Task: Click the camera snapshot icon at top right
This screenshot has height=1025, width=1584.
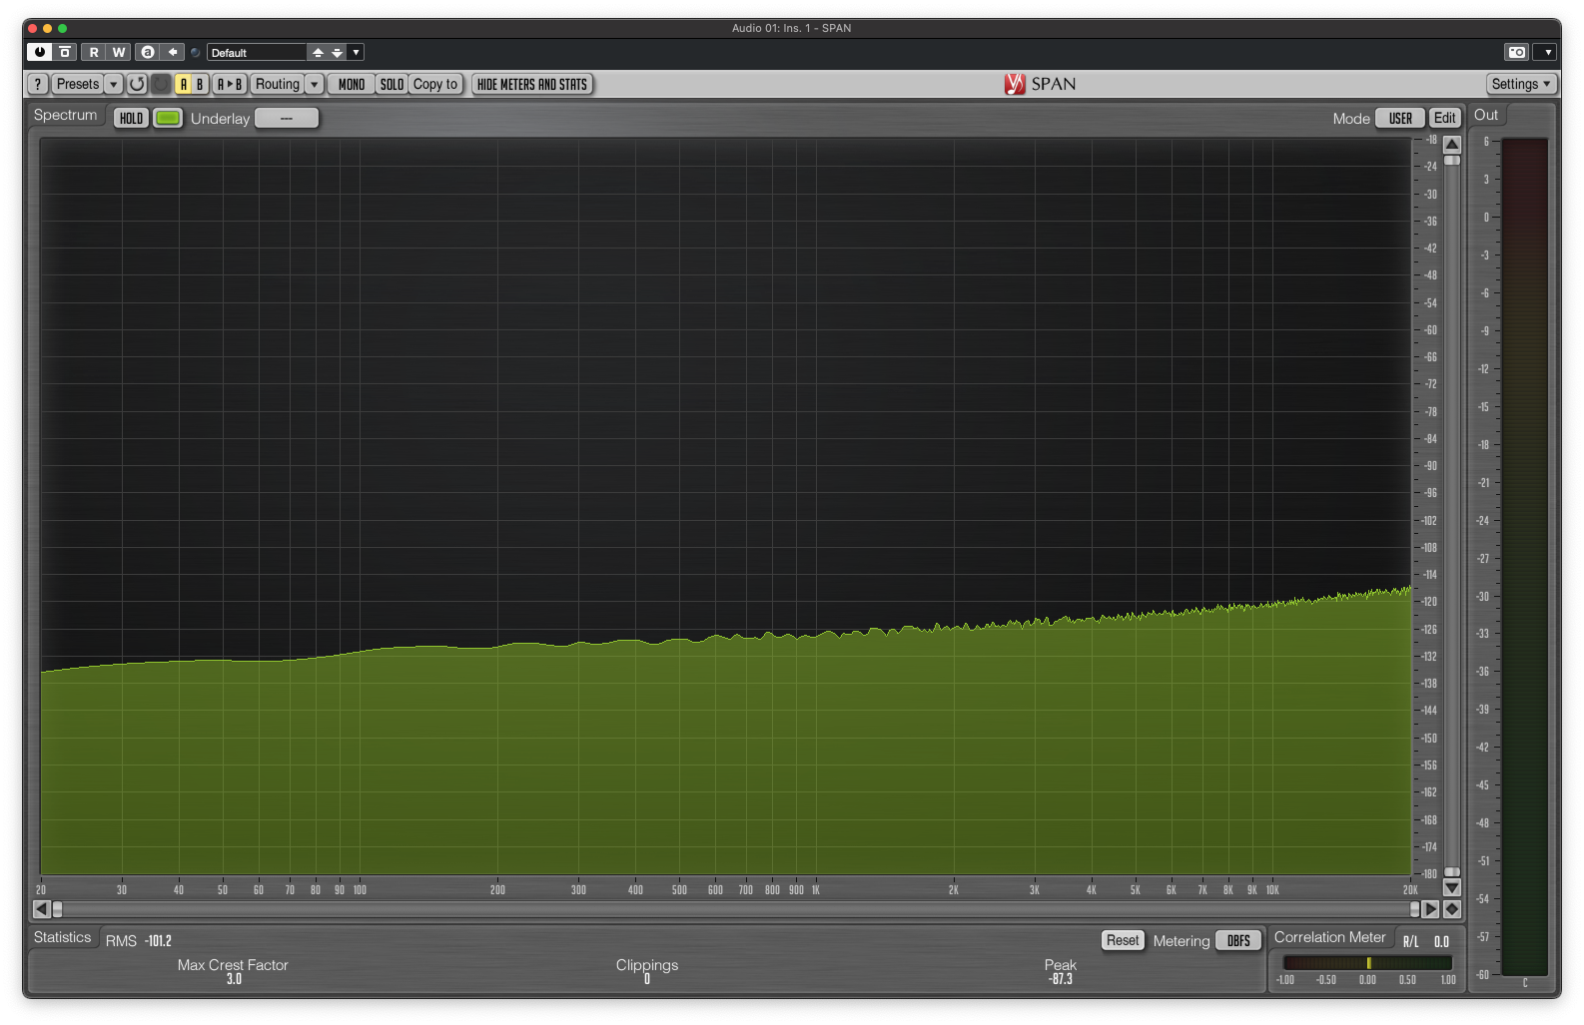Action: tap(1516, 52)
